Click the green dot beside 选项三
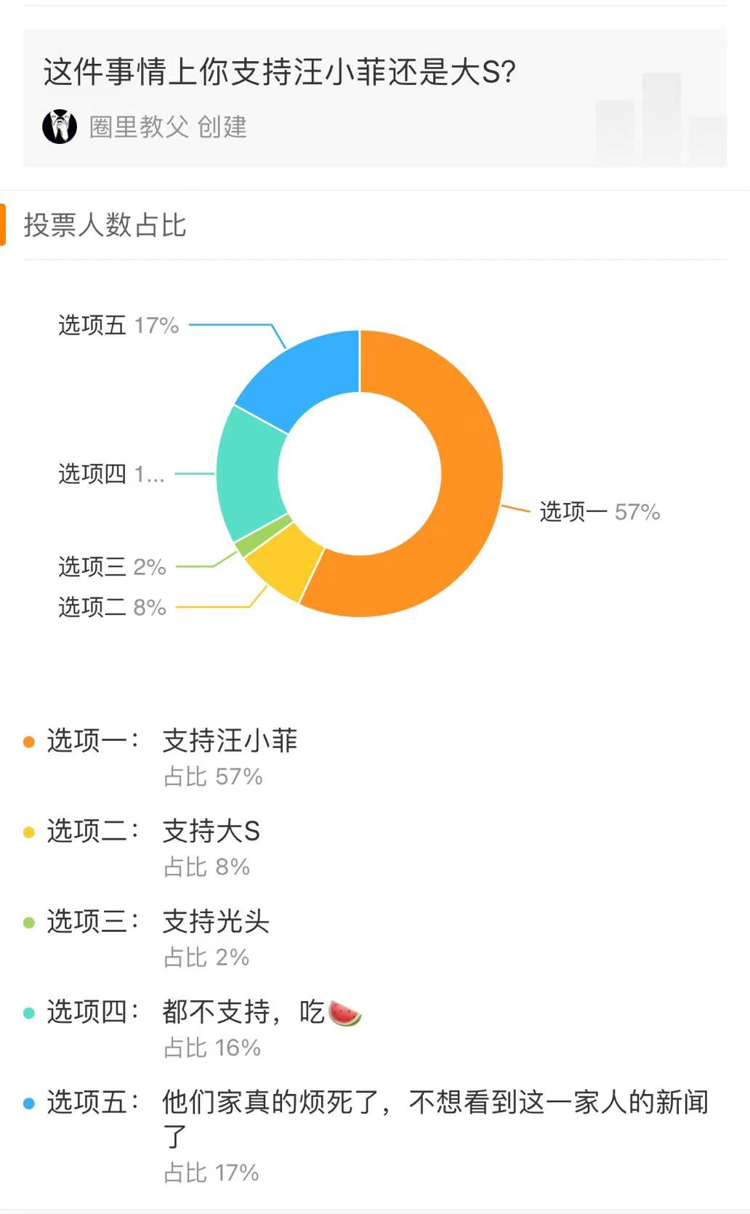 [28, 922]
